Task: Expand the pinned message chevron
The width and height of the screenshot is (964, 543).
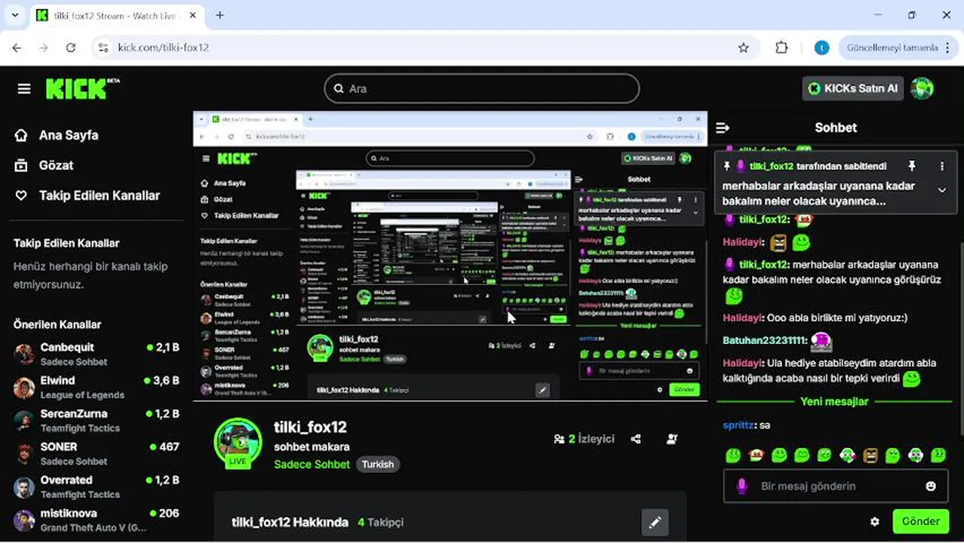Action: (x=941, y=190)
